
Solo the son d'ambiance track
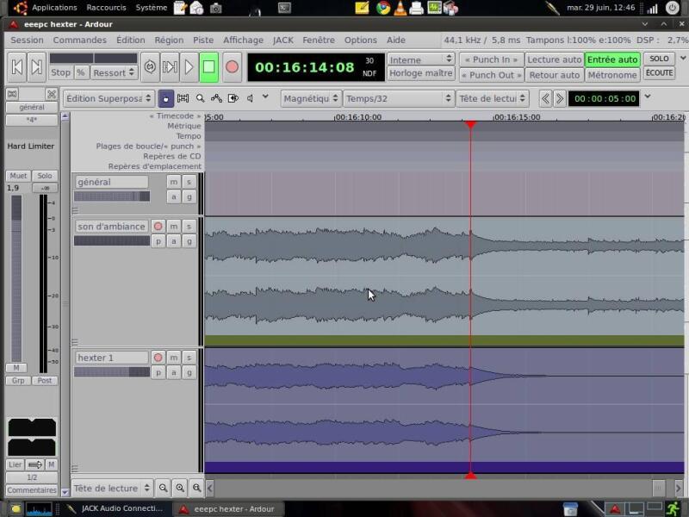tap(189, 227)
